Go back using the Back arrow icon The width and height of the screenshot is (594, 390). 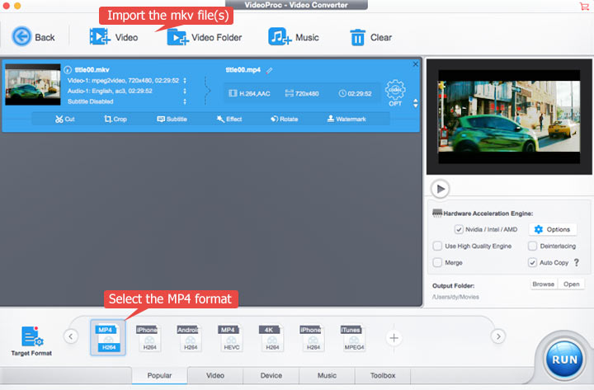(x=21, y=37)
